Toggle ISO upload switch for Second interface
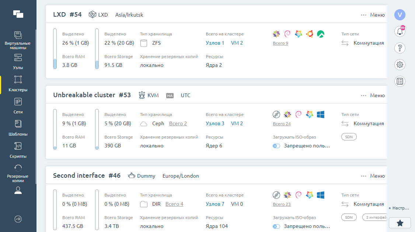This screenshot has height=232, width=415. 276,226
